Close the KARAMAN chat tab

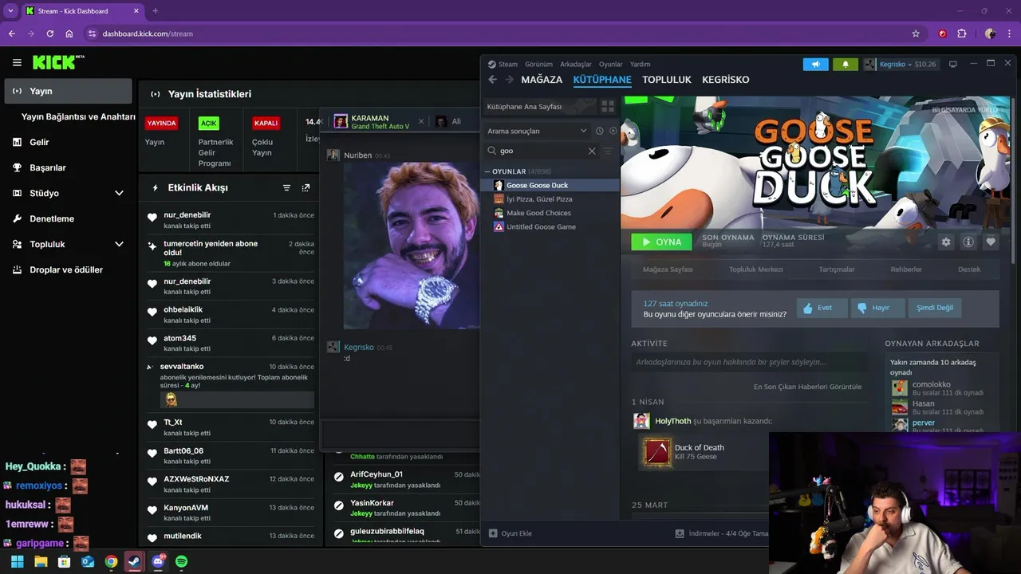tap(420, 121)
